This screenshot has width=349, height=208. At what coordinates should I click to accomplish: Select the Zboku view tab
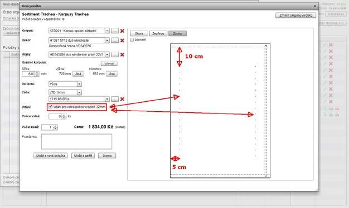pyautogui.click(x=177, y=33)
